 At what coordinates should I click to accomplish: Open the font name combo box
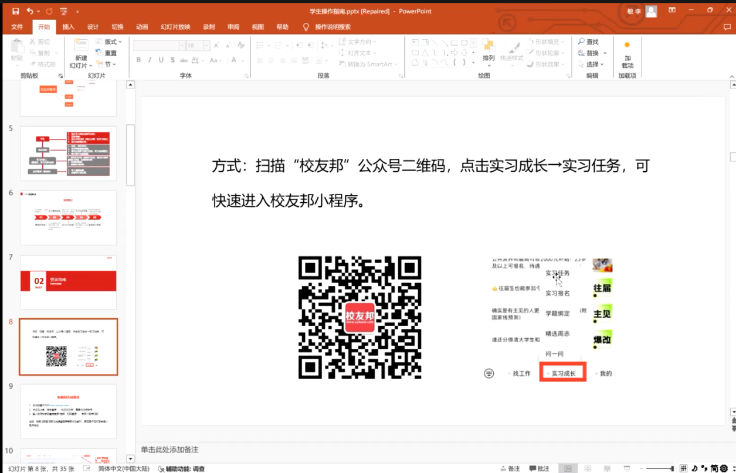tap(158, 46)
